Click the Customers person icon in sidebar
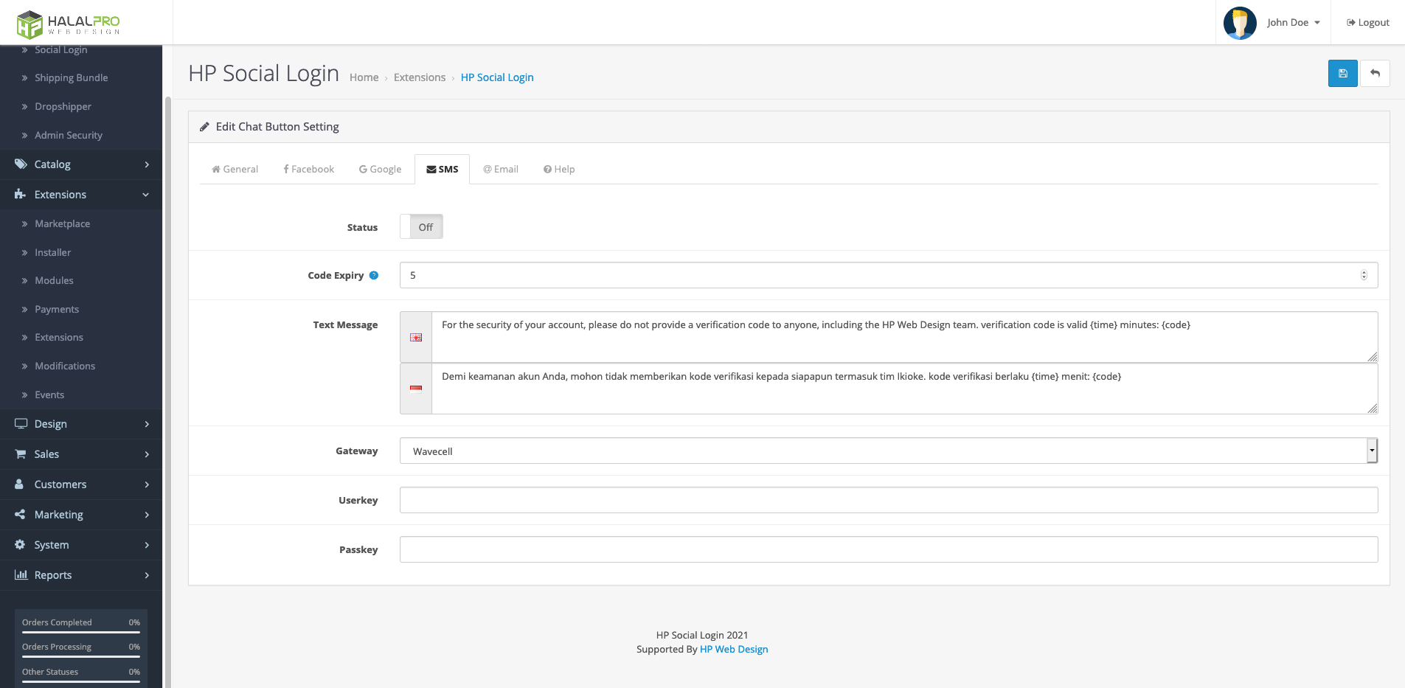This screenshot has width=1405, height=688. coord(20,484)
